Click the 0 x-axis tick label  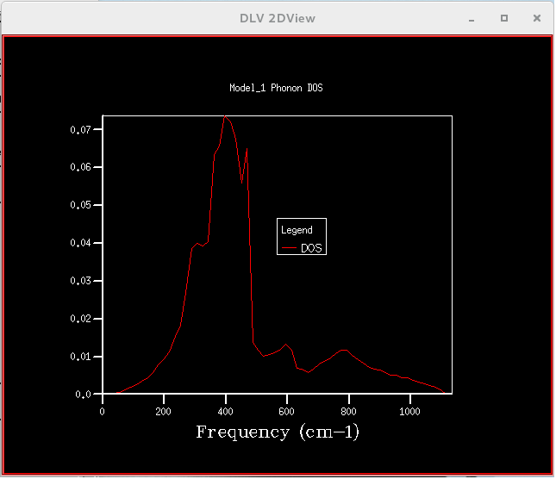[x=102, y=412]
